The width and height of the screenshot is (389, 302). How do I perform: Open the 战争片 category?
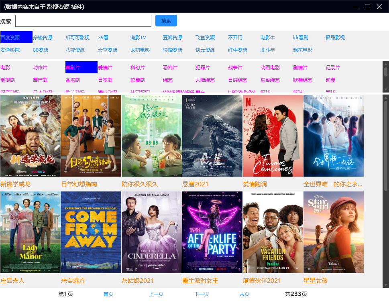235,67
